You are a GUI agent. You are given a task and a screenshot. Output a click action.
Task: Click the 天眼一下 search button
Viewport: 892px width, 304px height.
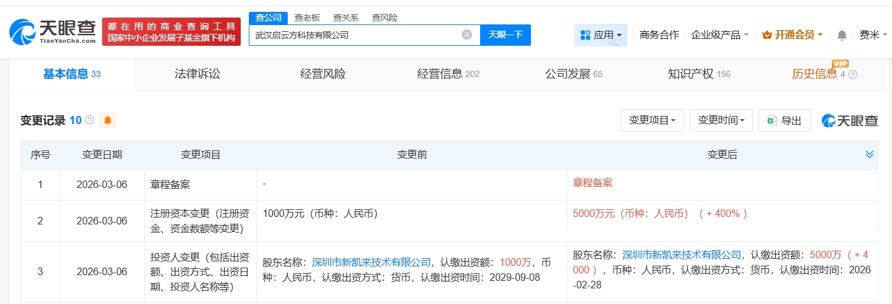(x=505, y=35)
